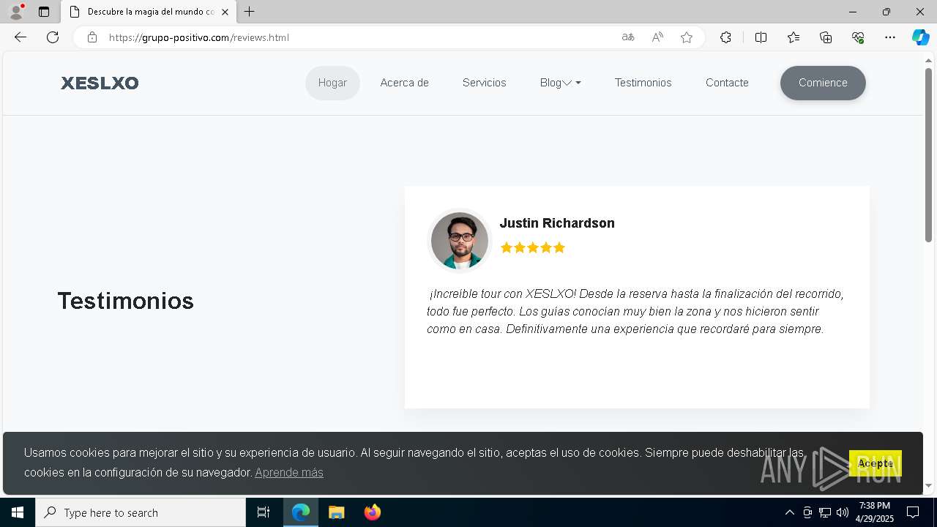Open the notification center icon
Screen dimensions: 937x527
click(913, 512)
